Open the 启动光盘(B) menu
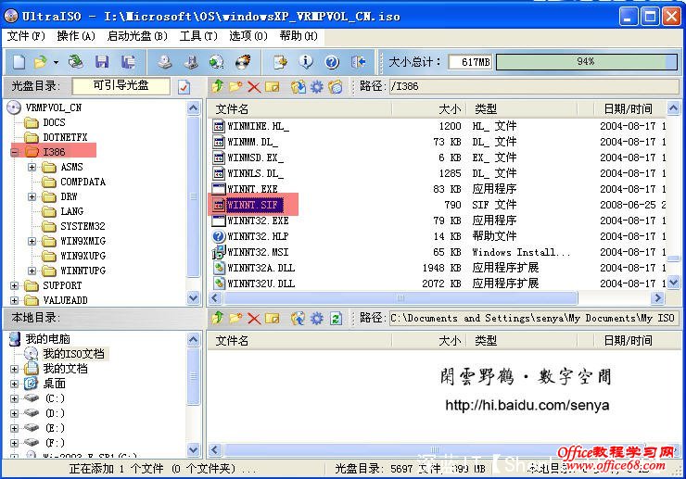686x479 pixels. [x=137, y=36]
